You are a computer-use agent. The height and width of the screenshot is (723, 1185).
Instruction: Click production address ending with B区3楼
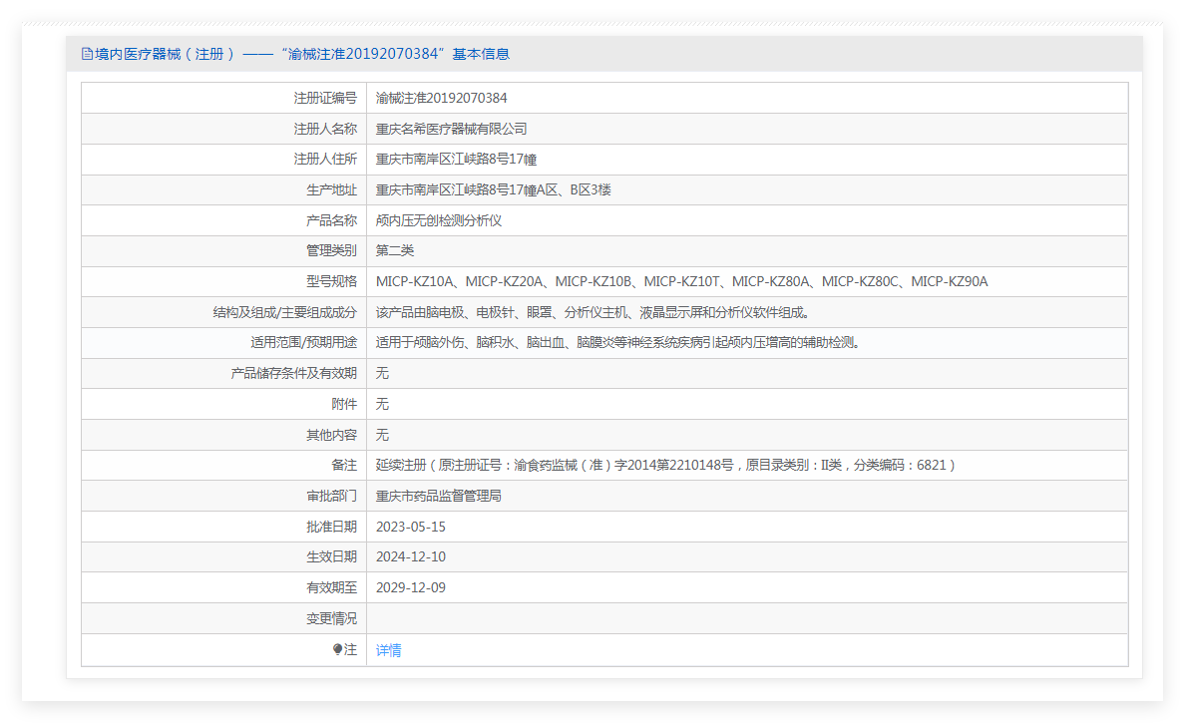tap(493, 189)
